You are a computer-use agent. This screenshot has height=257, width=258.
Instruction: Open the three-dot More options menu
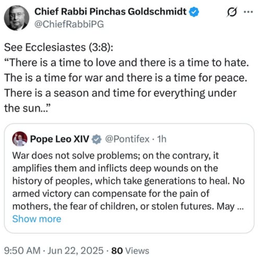[x=248, y=12]
